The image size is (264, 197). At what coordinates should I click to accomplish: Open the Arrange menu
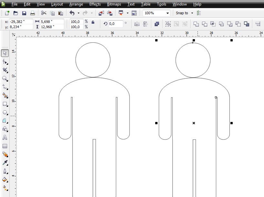click(76, 4)
